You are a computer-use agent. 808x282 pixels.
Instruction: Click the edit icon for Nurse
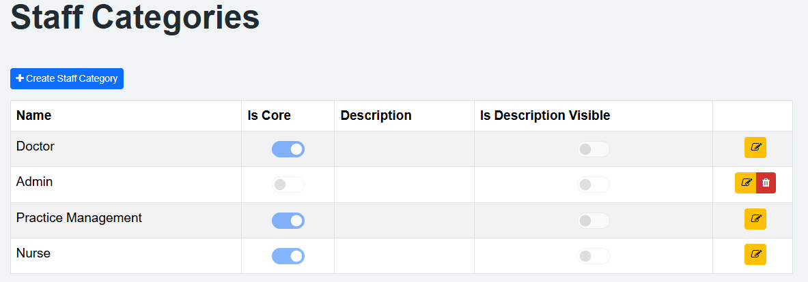[755, 255]
